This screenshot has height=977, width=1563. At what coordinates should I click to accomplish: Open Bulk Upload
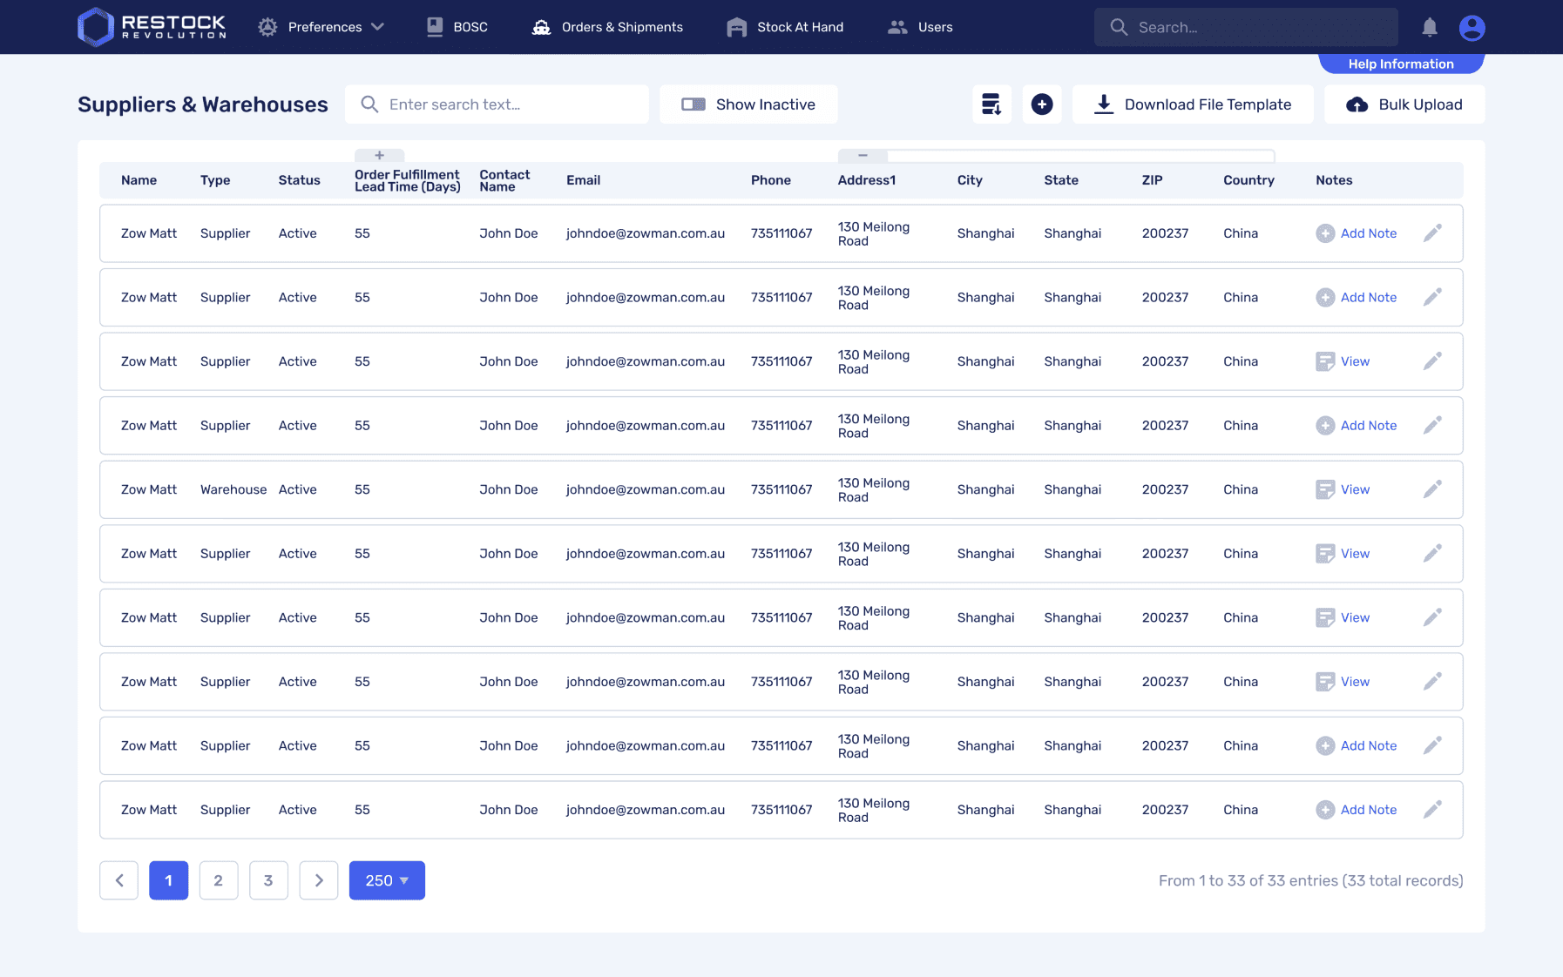pyautogui.click(x=1404, y=104)
